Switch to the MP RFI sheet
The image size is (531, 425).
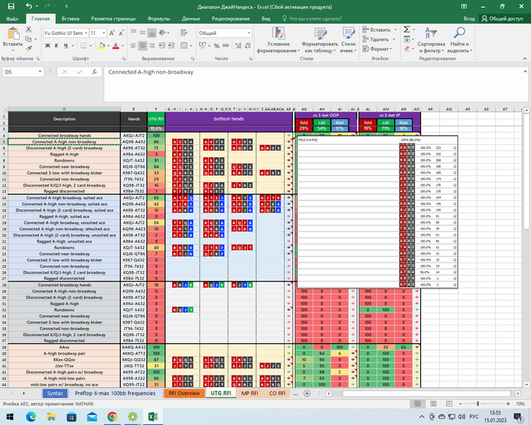point(250,393)
